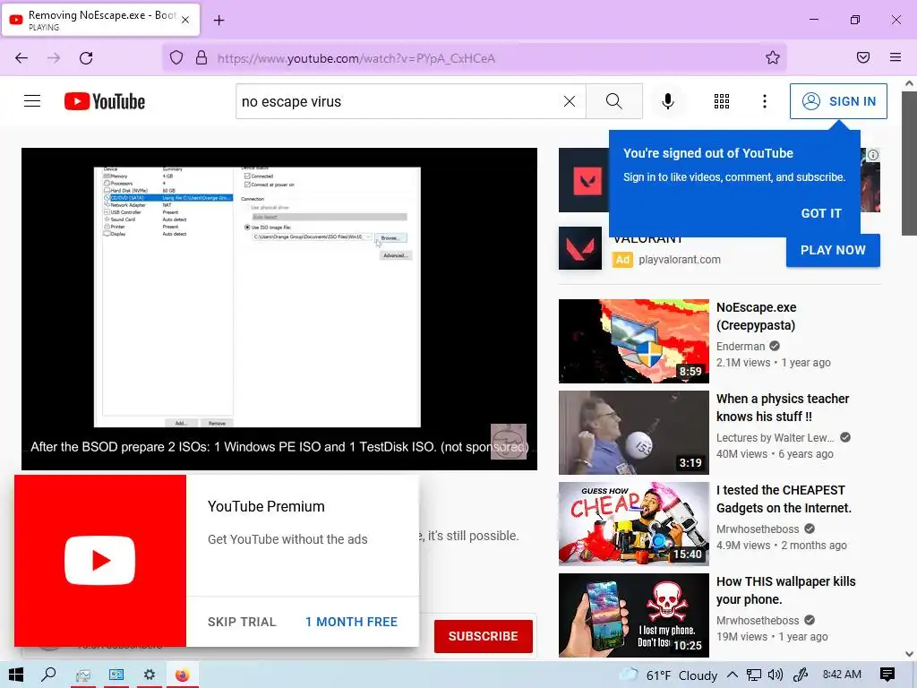The height and width of the screenshot is (688, 917).
Task: Click the 61°F Cloudy weather widget
Action: [x=670, y=675]
